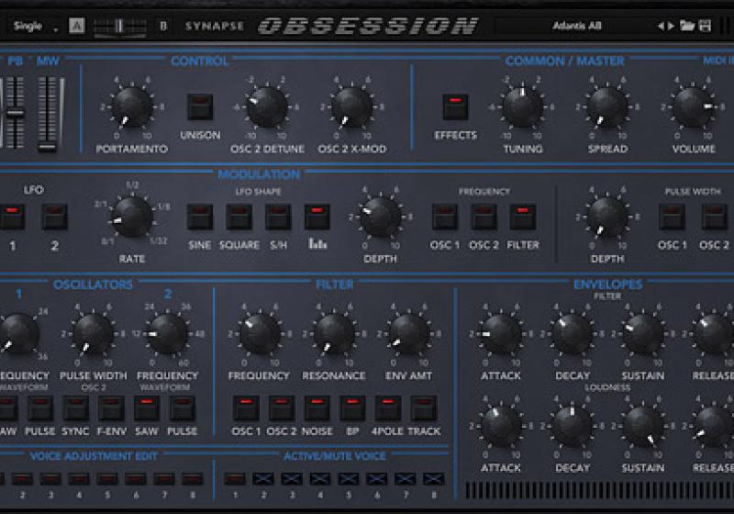Click the oscillator Pulse Width knob
Image resolution: width=734 pixels, height=514 pixels.
pos(94,334)
